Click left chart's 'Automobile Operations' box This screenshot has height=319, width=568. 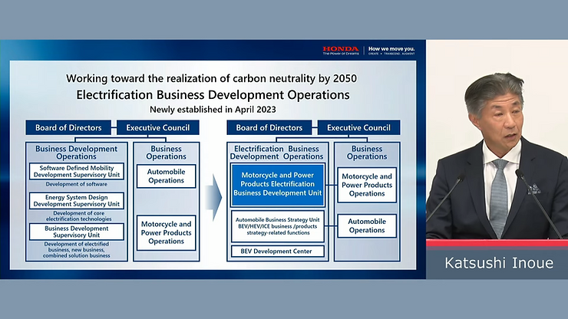click(167, 176)
